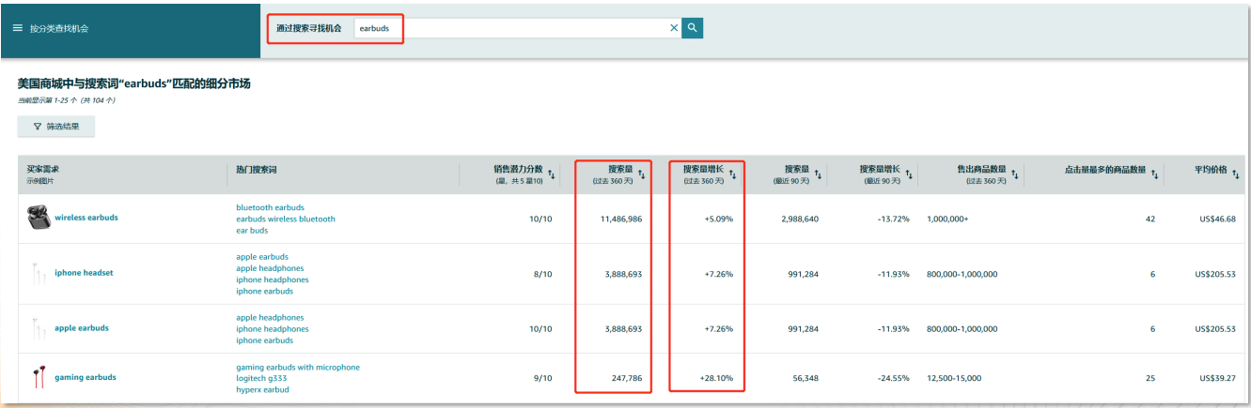Sort by 搜索量增长 (最近 90 天) arrows

[909, 174]
